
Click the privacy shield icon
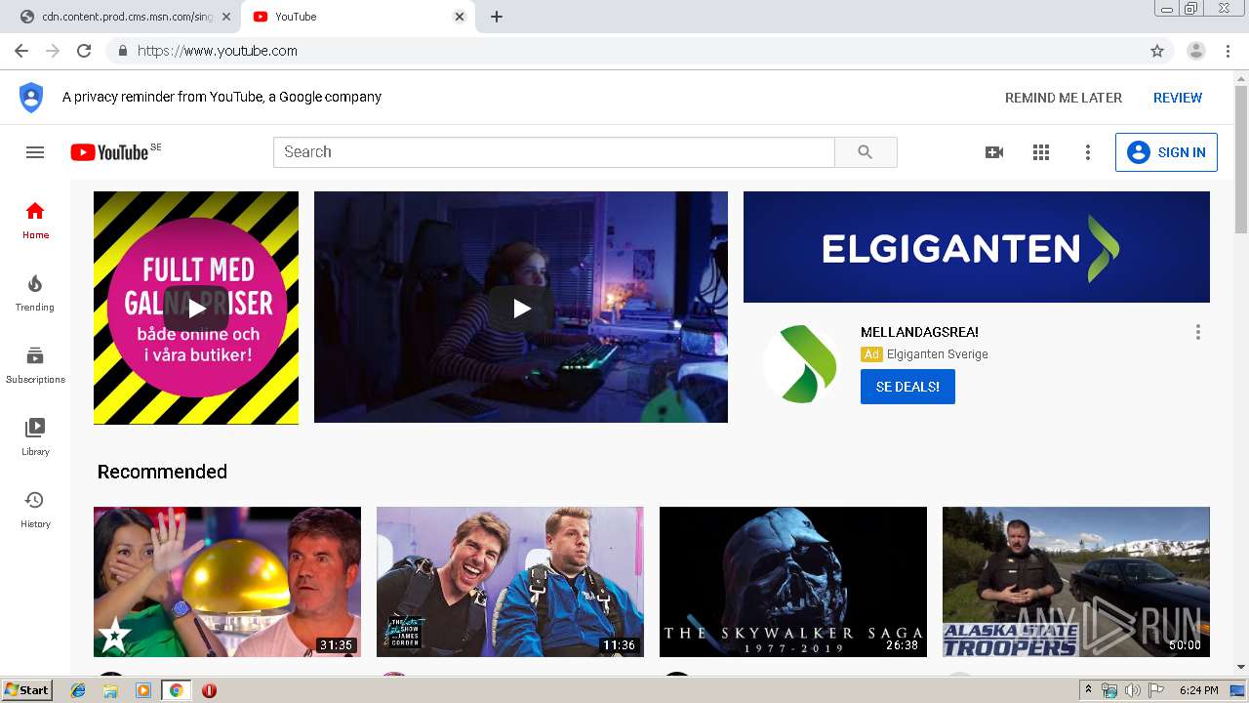[x=31, y=98]
